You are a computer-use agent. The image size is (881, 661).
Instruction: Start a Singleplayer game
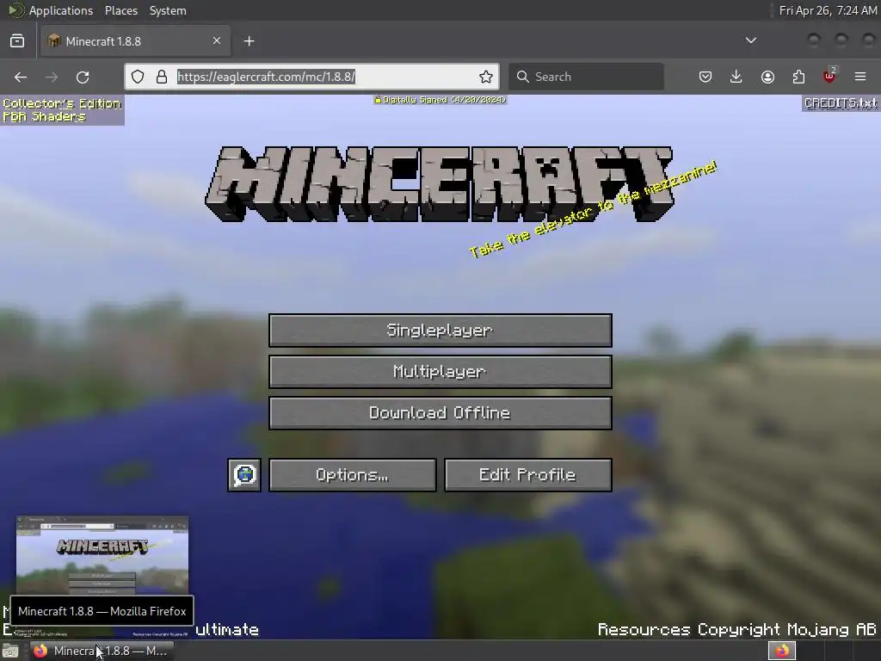[440, 330]
